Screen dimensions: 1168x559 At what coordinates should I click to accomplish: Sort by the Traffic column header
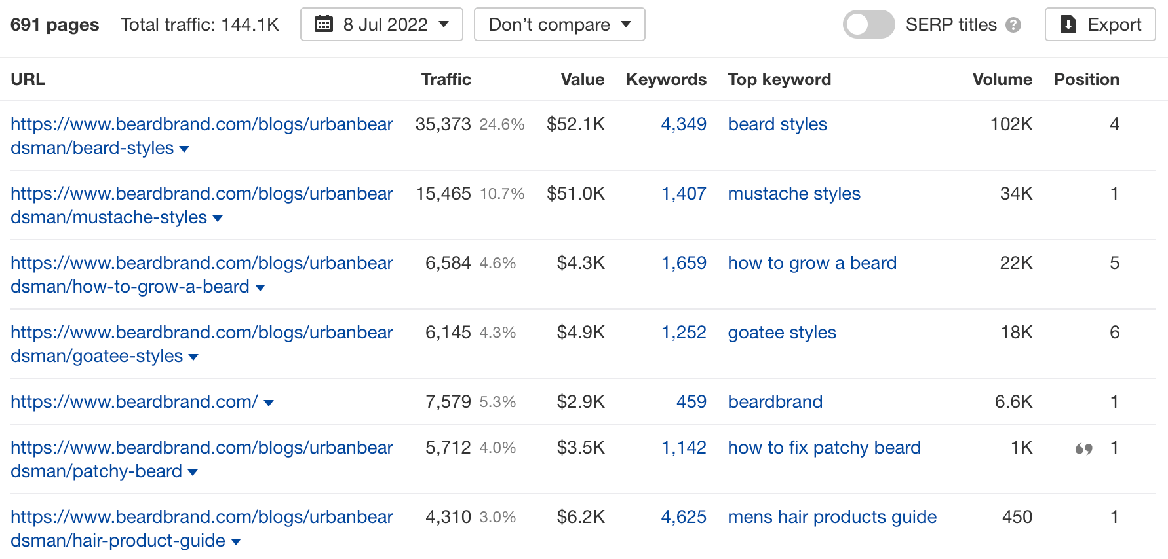(x=446, y=79)
